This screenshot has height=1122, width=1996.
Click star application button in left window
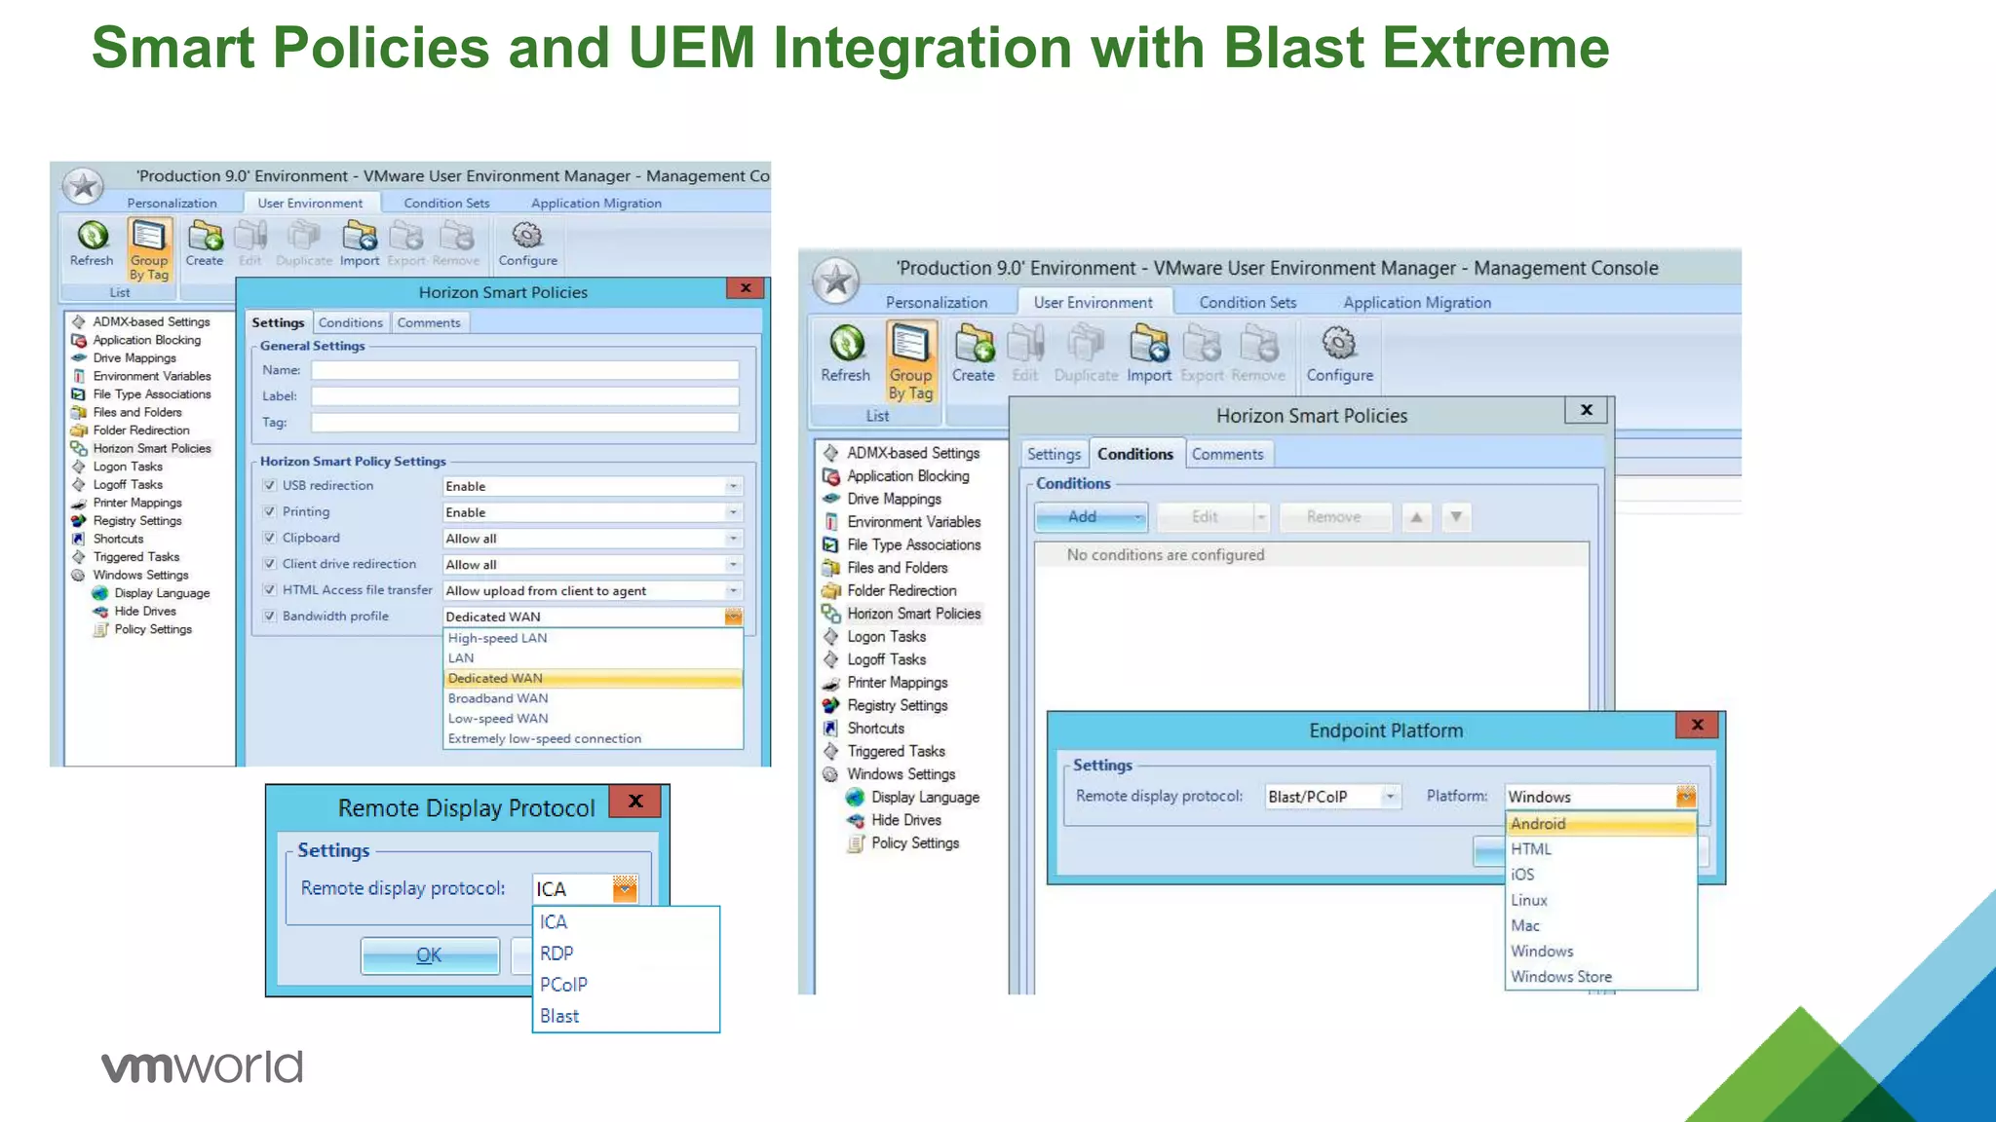[84, 185]
